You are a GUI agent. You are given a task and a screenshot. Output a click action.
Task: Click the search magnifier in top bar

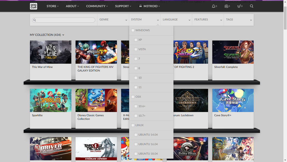click(252, 6)
